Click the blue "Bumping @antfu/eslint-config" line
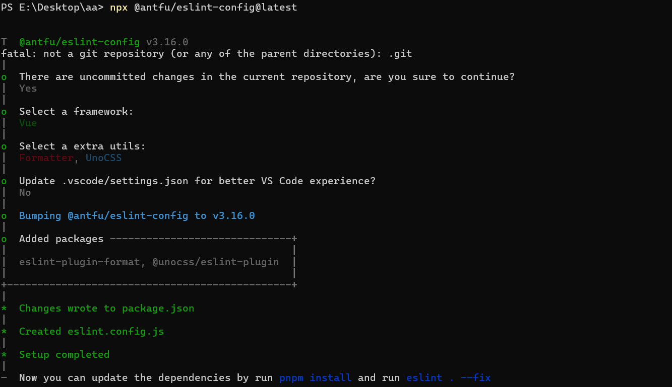Screen dimensions: 672x387 (x=137, y=216)
